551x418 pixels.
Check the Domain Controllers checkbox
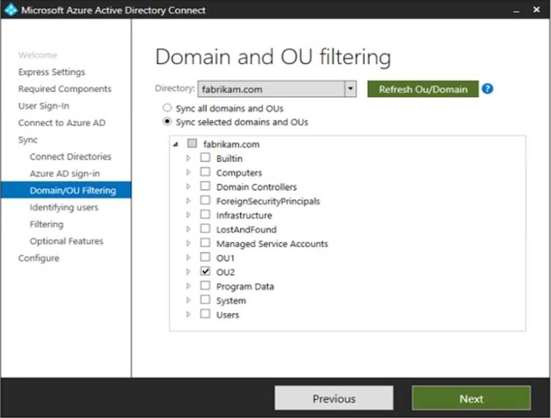click(x=205, y=186)
